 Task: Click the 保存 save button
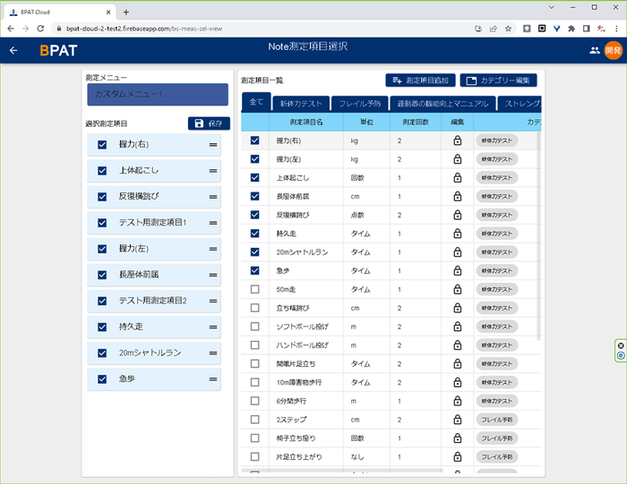click(209, 123)
